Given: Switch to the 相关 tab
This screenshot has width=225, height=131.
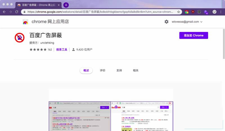Looking at the screenshot, I should click(136, 70).
